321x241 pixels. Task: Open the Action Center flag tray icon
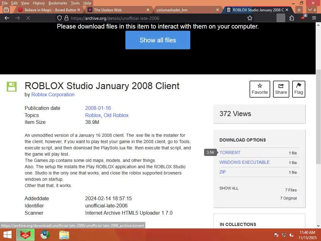[x=276, y=235]
